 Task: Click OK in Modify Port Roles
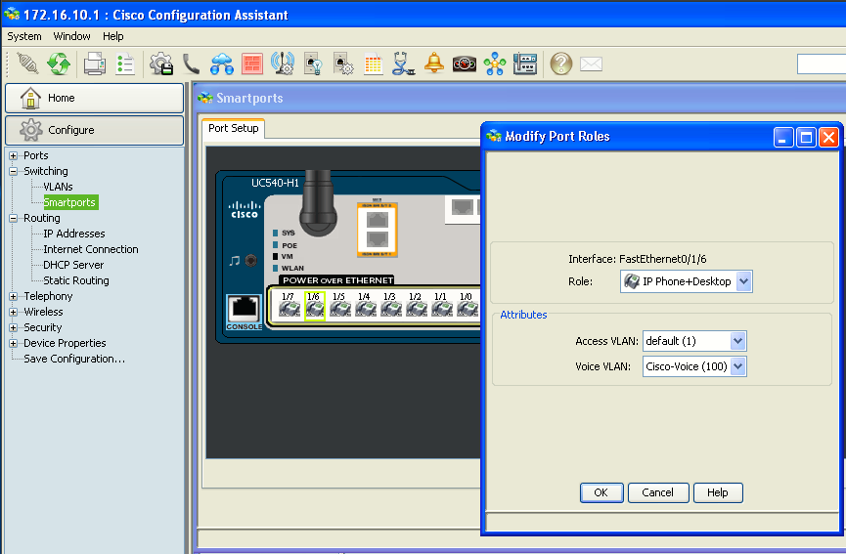point(601,492)
